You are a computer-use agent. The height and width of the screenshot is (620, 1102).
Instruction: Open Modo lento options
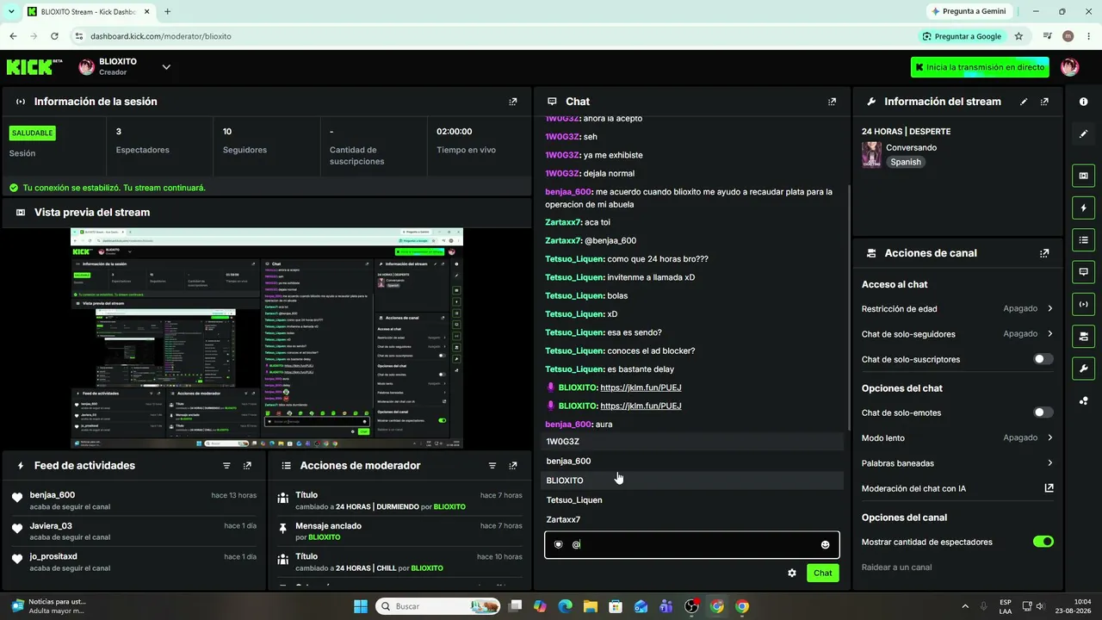click(957, 438)
